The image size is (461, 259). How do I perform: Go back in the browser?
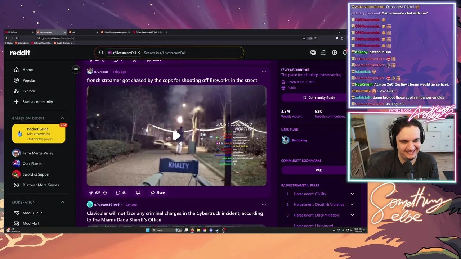click(7, 38)
